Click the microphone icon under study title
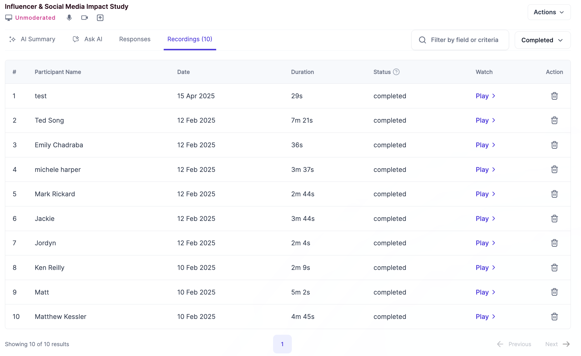 point(69,18)
